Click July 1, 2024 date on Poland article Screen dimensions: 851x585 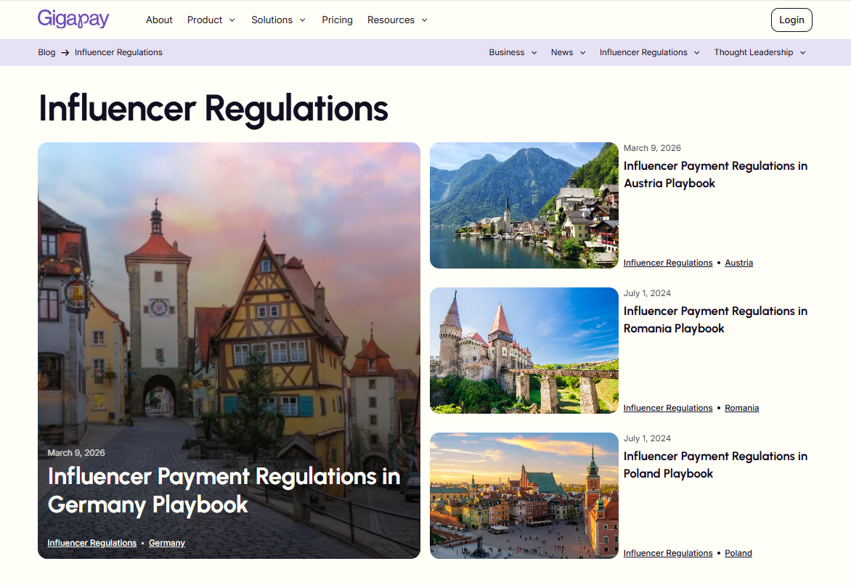click(x=647, y=438)
